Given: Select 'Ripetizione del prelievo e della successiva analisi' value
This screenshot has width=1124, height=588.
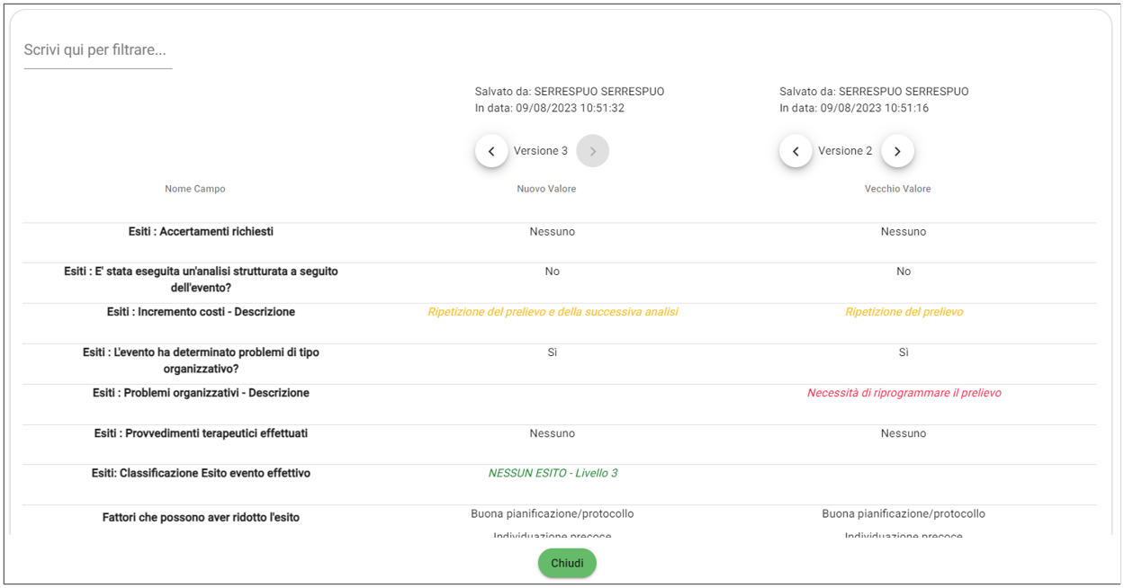Looking at the screenshot, I should coord(553,312).
